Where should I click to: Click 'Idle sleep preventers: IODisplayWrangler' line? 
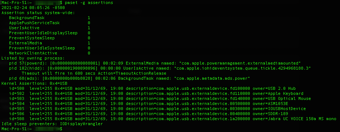pyautogui.click(x=52, y=124)
